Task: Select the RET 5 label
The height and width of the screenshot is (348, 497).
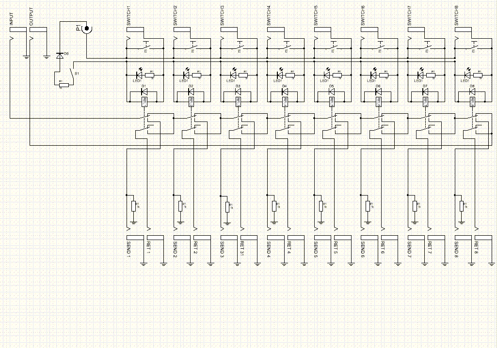Action: click(x=336, y=248)
